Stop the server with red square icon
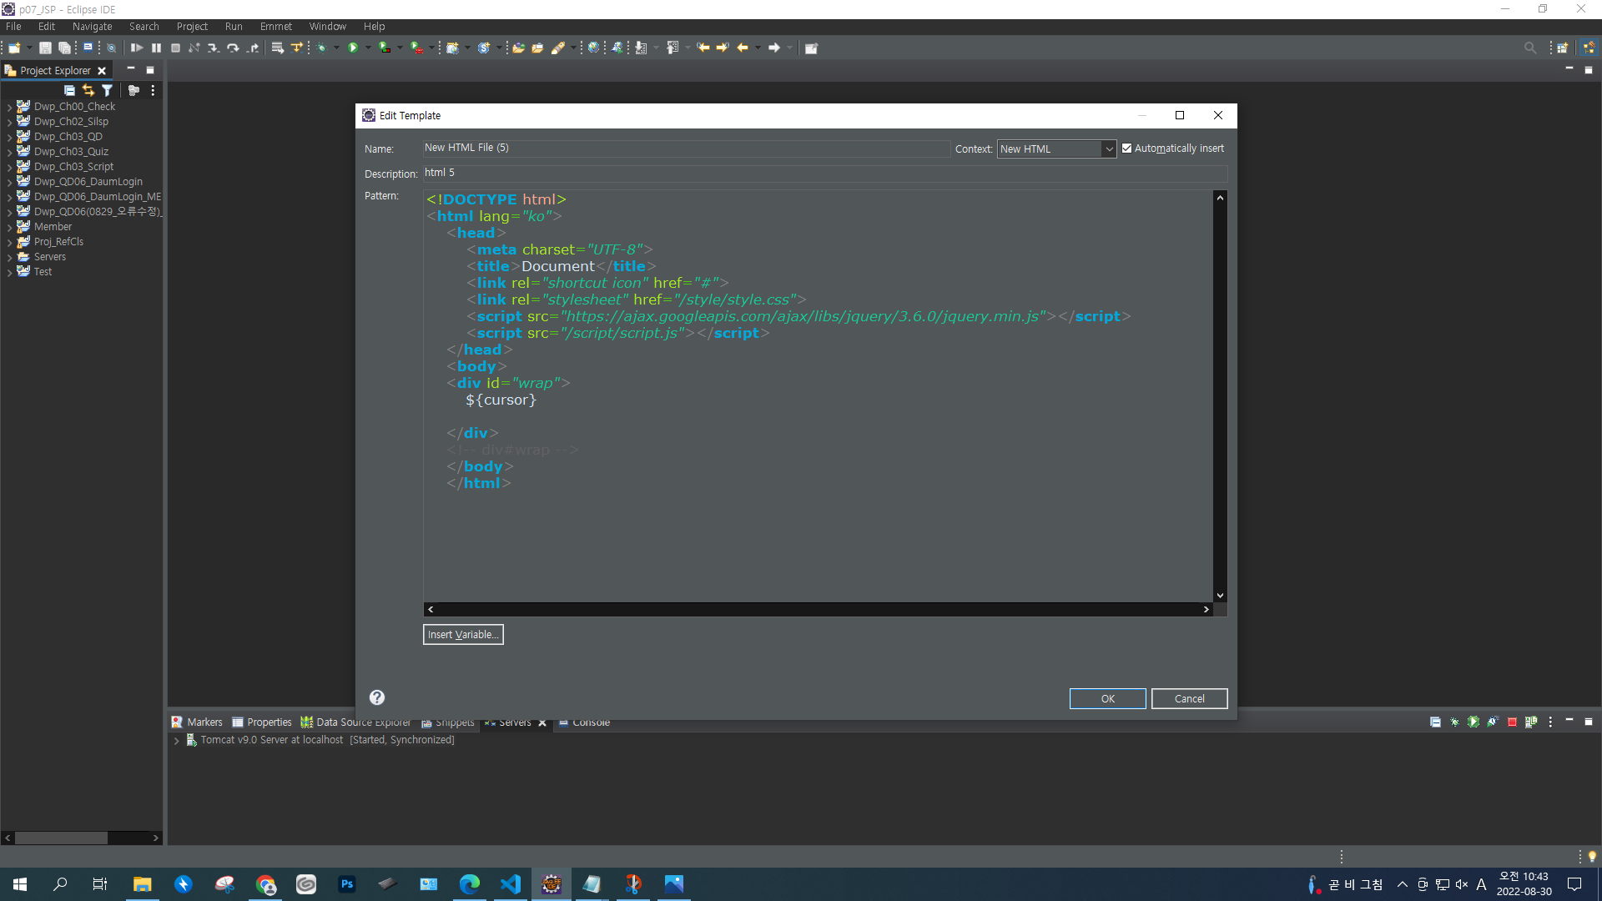 (1511, 722)
